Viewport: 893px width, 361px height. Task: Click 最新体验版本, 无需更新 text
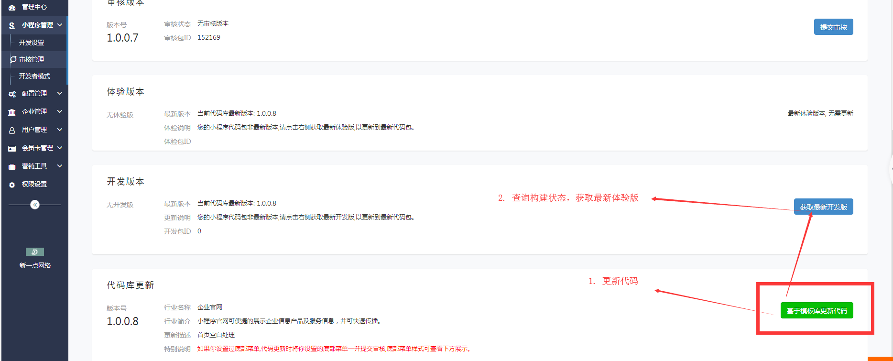pos(820,113)
